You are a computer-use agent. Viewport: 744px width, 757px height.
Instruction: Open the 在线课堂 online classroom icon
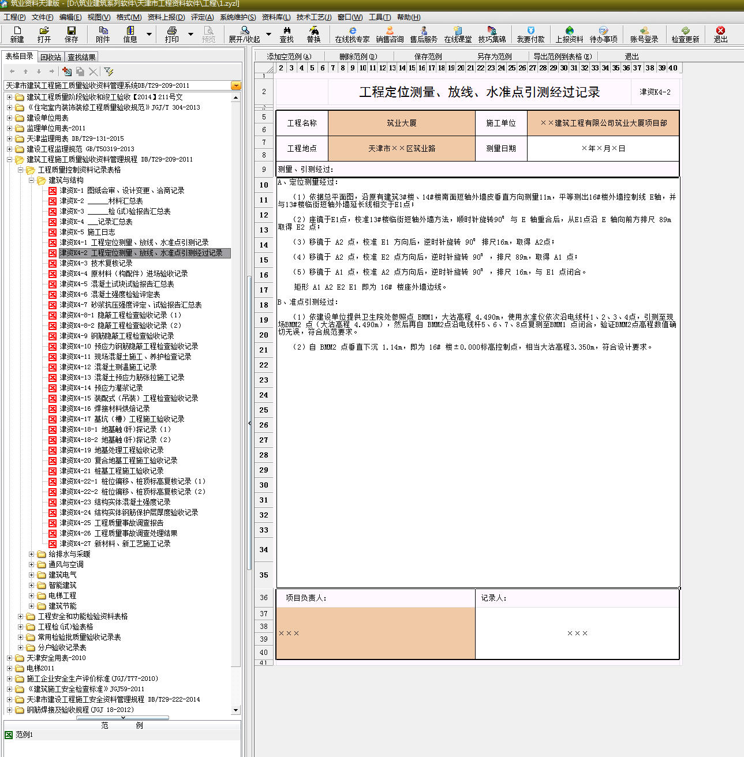[458, 34]
